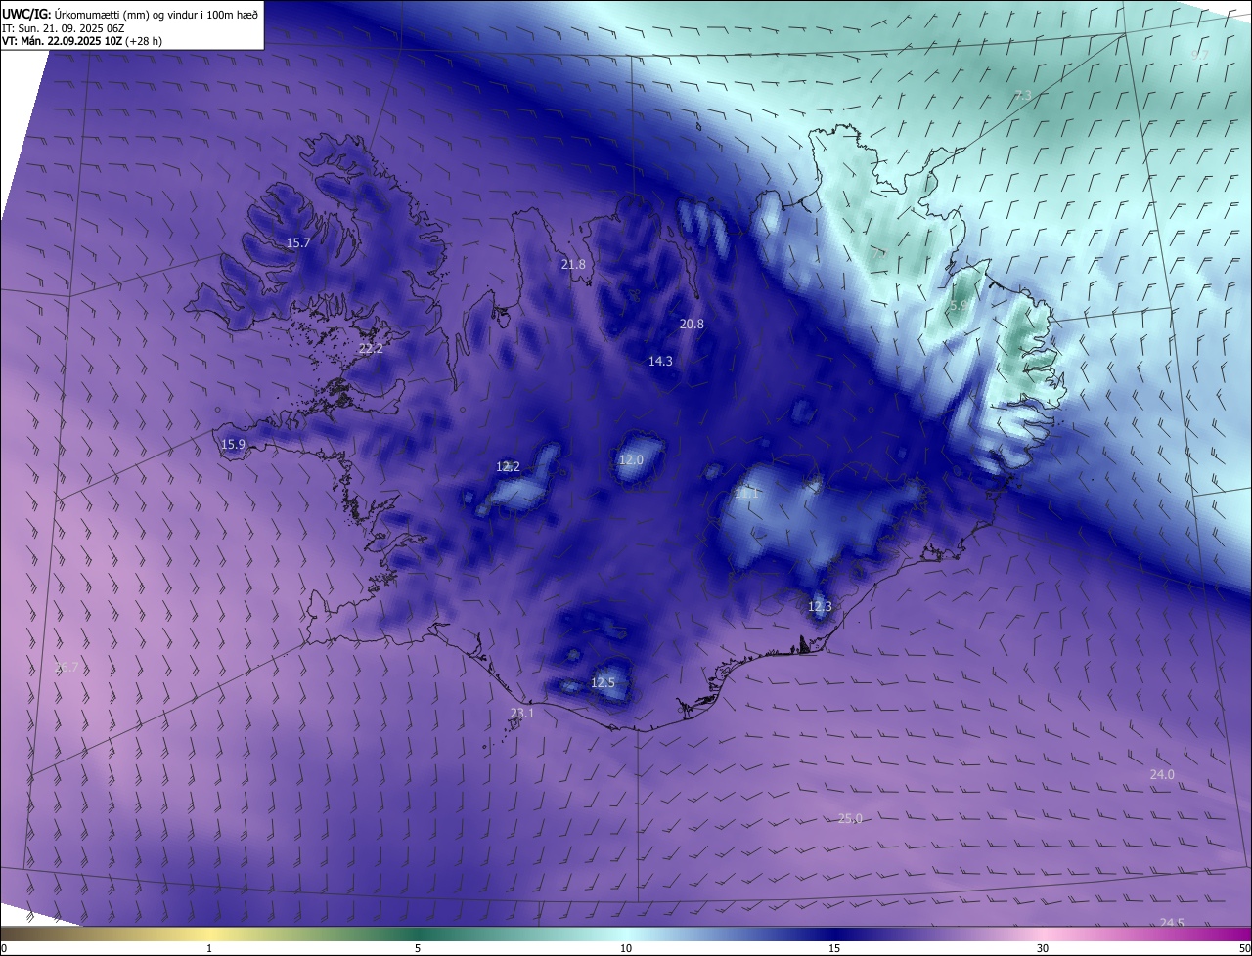Click the '50' tick label on the color scale

[x=1244, y=948]
